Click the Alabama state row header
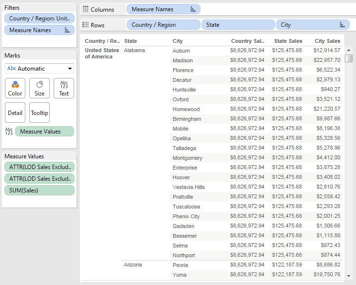This screenshot has width=356, height=285. tap(134, 50)
